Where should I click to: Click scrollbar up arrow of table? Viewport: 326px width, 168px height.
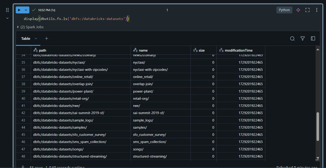(318, 49)
